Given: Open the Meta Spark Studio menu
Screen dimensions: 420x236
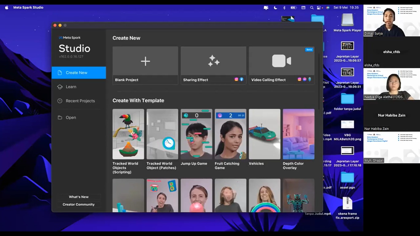Looking at the screenshot, I should coord(28,7).
